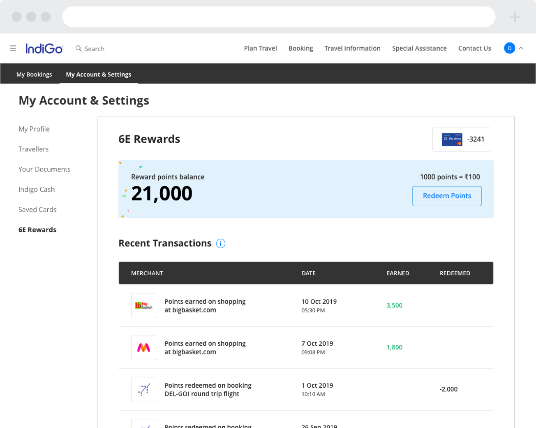This screenshot has width=536, height=428.
Task: Go to Indigo Cash in sidebar
Action: (x=37, y=189)
